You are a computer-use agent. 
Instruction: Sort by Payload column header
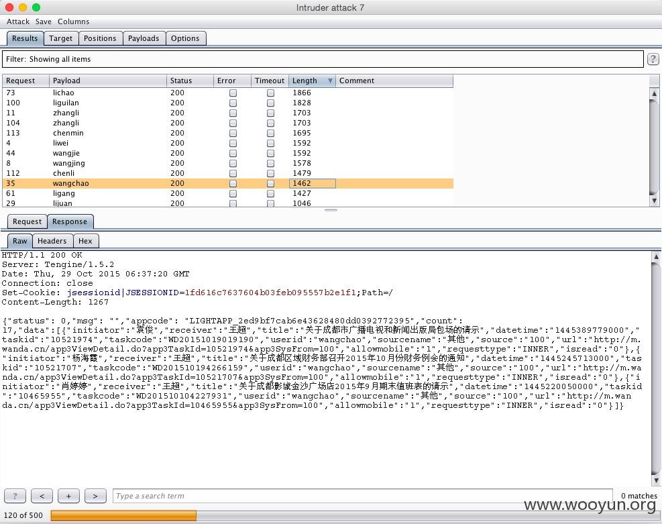108,81
